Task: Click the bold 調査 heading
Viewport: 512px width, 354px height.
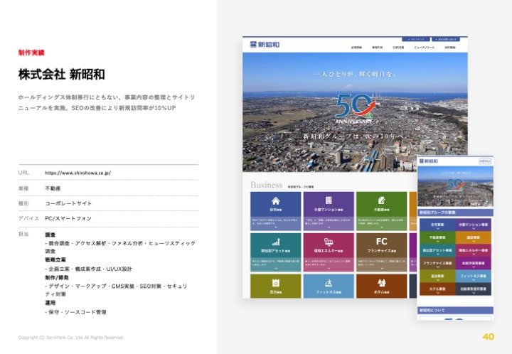Action: [x=50, y=235]
